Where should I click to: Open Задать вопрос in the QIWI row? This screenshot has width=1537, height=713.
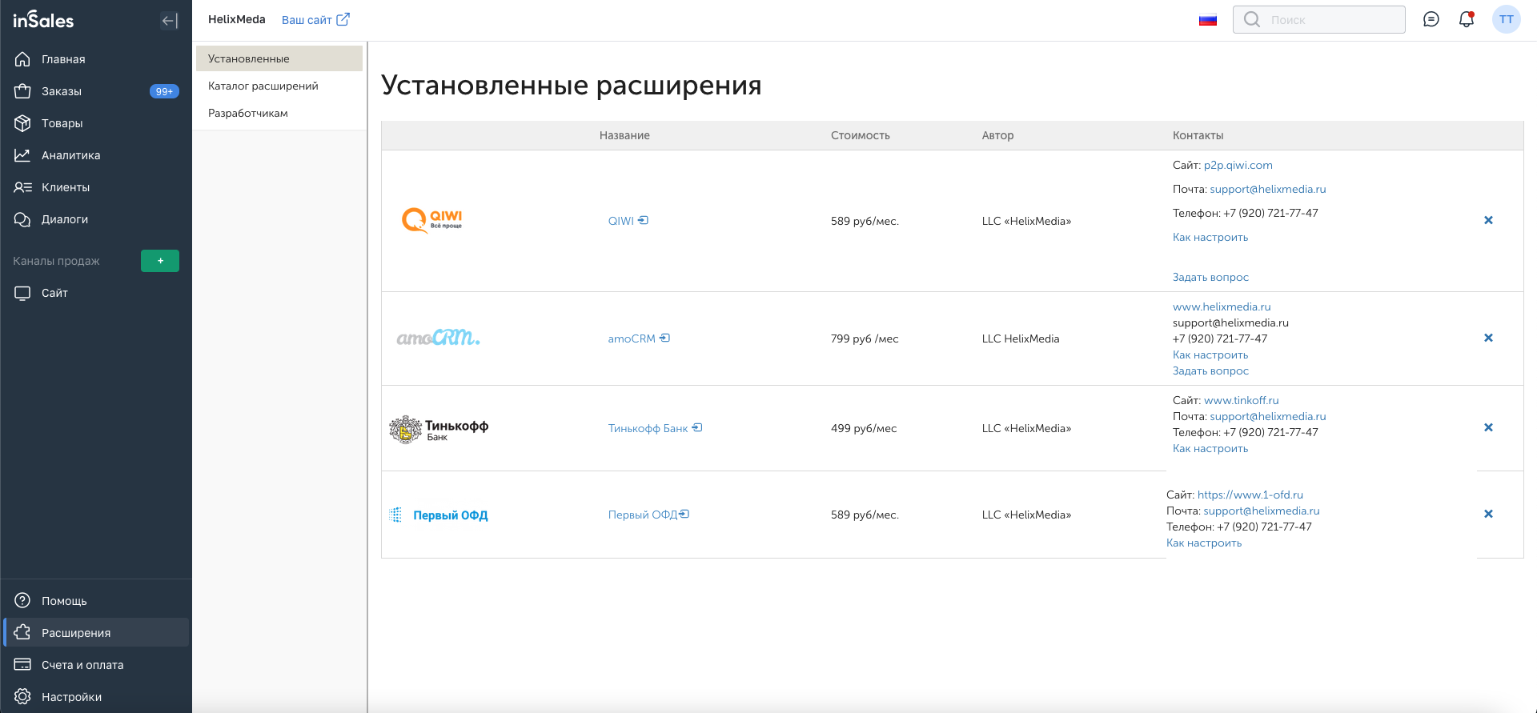pos(1210,277)
